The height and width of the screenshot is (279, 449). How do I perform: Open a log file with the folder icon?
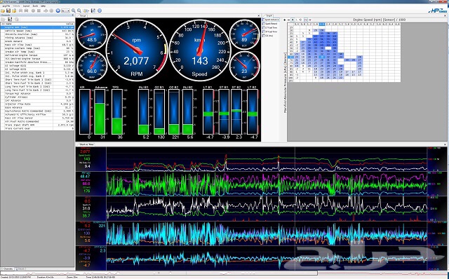point(3,11)
